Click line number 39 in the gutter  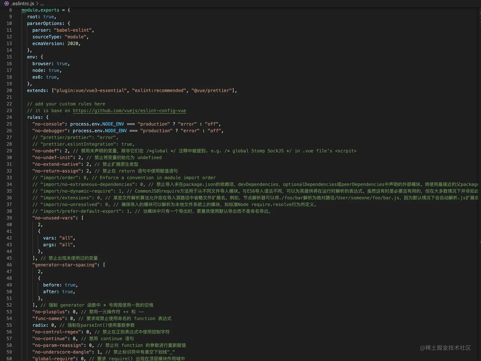coord(9,218)
